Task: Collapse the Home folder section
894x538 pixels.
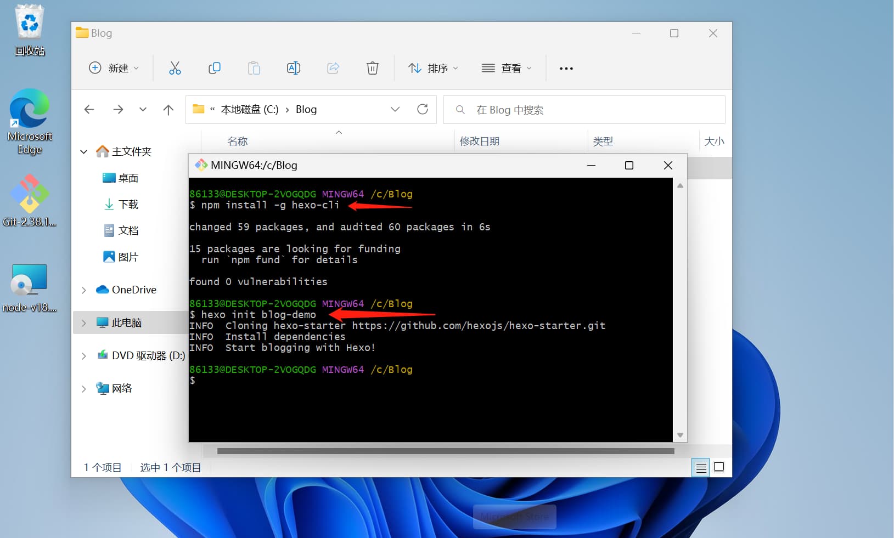Action: 84,151
